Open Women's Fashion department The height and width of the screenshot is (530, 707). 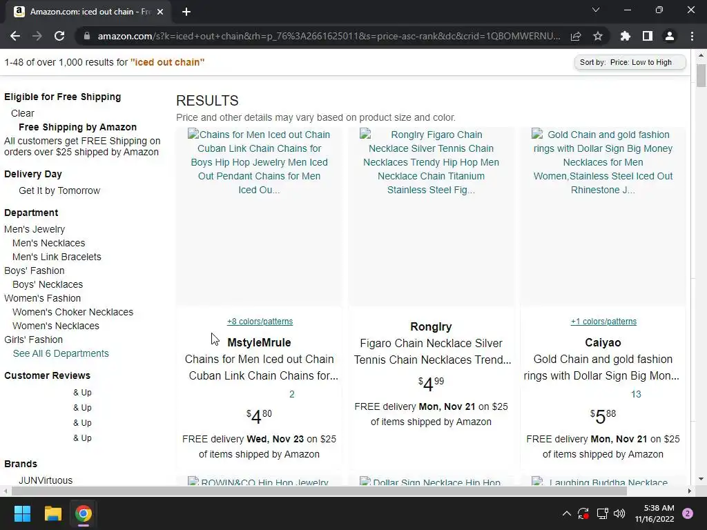42,298
